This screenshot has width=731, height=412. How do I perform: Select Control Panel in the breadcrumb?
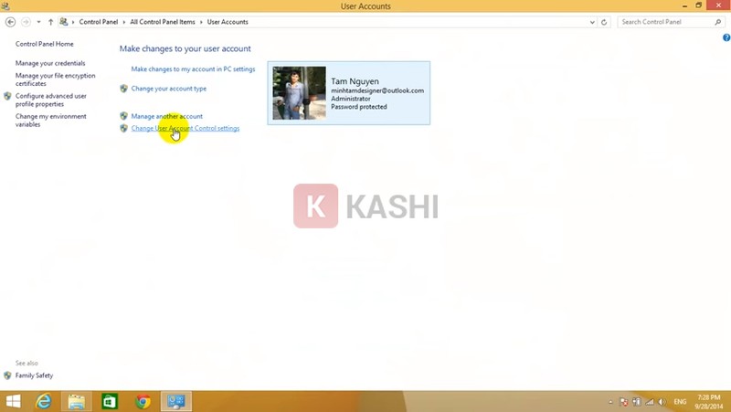[x=99, y=22]
